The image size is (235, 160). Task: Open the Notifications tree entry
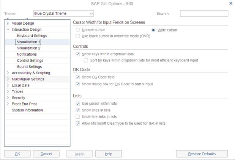pos(27,54)
